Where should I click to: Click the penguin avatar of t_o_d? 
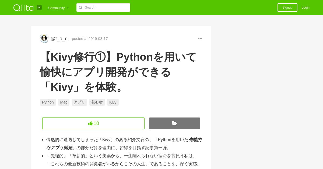click(44, 39)
